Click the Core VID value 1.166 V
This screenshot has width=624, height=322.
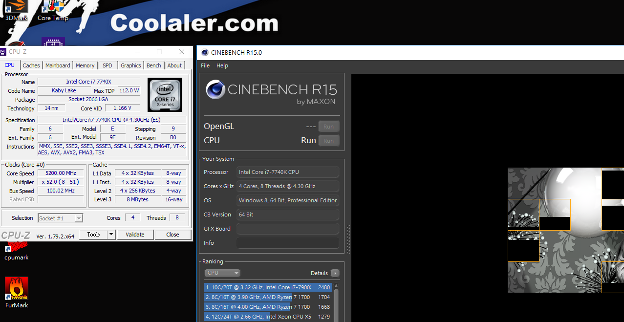click(x=123, y=108)
